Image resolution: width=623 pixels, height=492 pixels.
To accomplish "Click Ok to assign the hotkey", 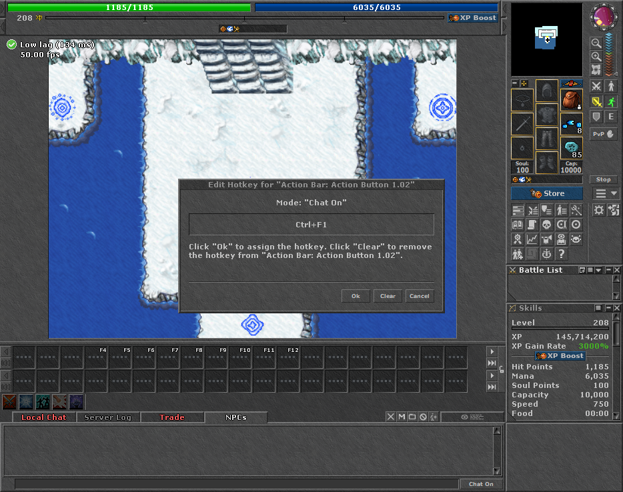I will coord(356,296).
